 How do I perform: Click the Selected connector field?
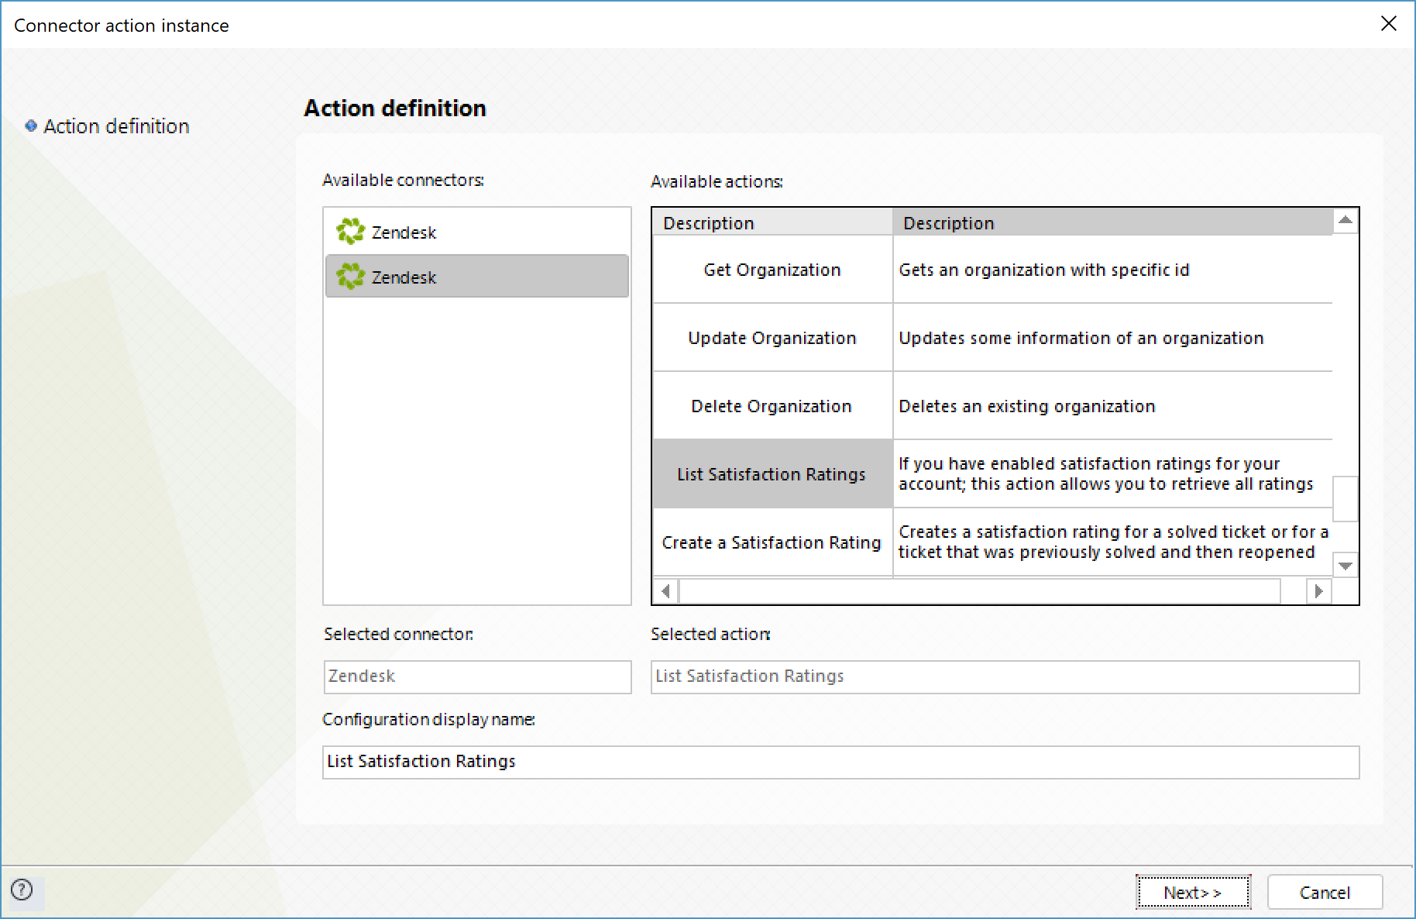[x=477, y=676]
